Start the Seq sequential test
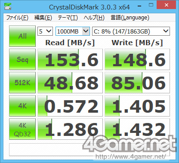 tap(22, 59)
